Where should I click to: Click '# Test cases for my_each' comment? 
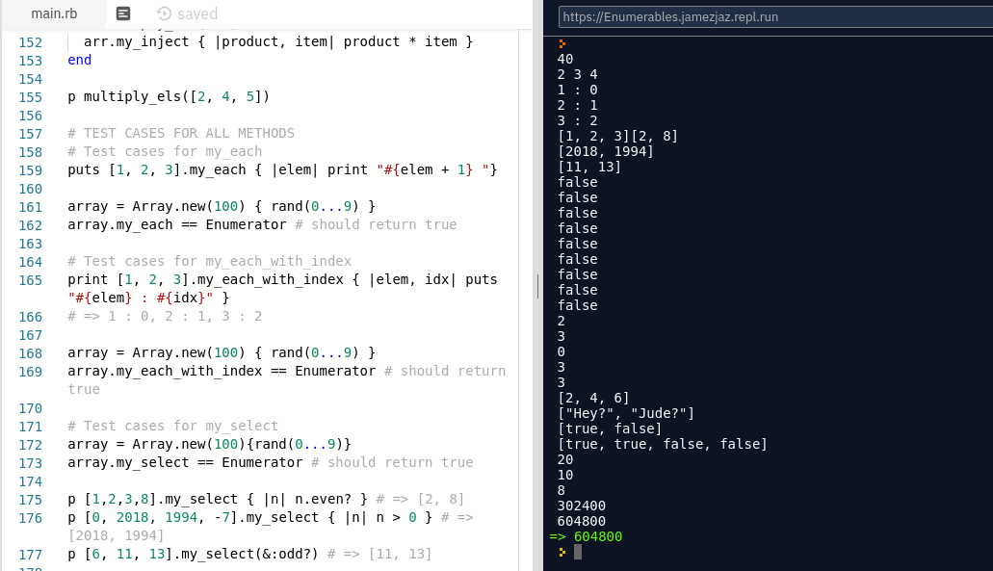click(x=165, y=152)
